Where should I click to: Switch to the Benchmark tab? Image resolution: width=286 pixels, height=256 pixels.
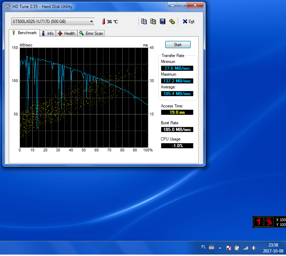point(25,33)
